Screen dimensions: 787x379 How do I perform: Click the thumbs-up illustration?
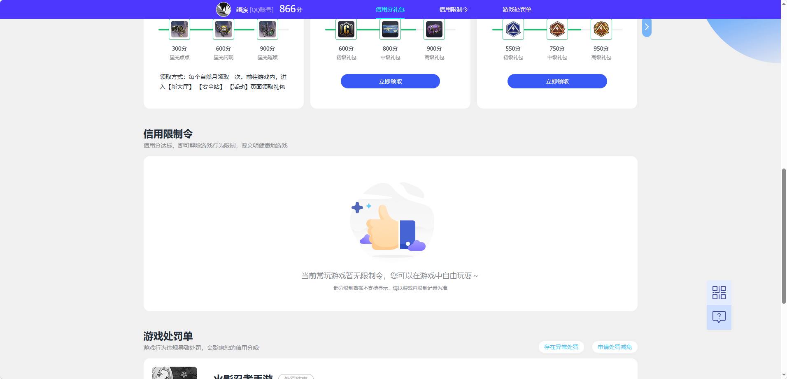tap(391, 220)
